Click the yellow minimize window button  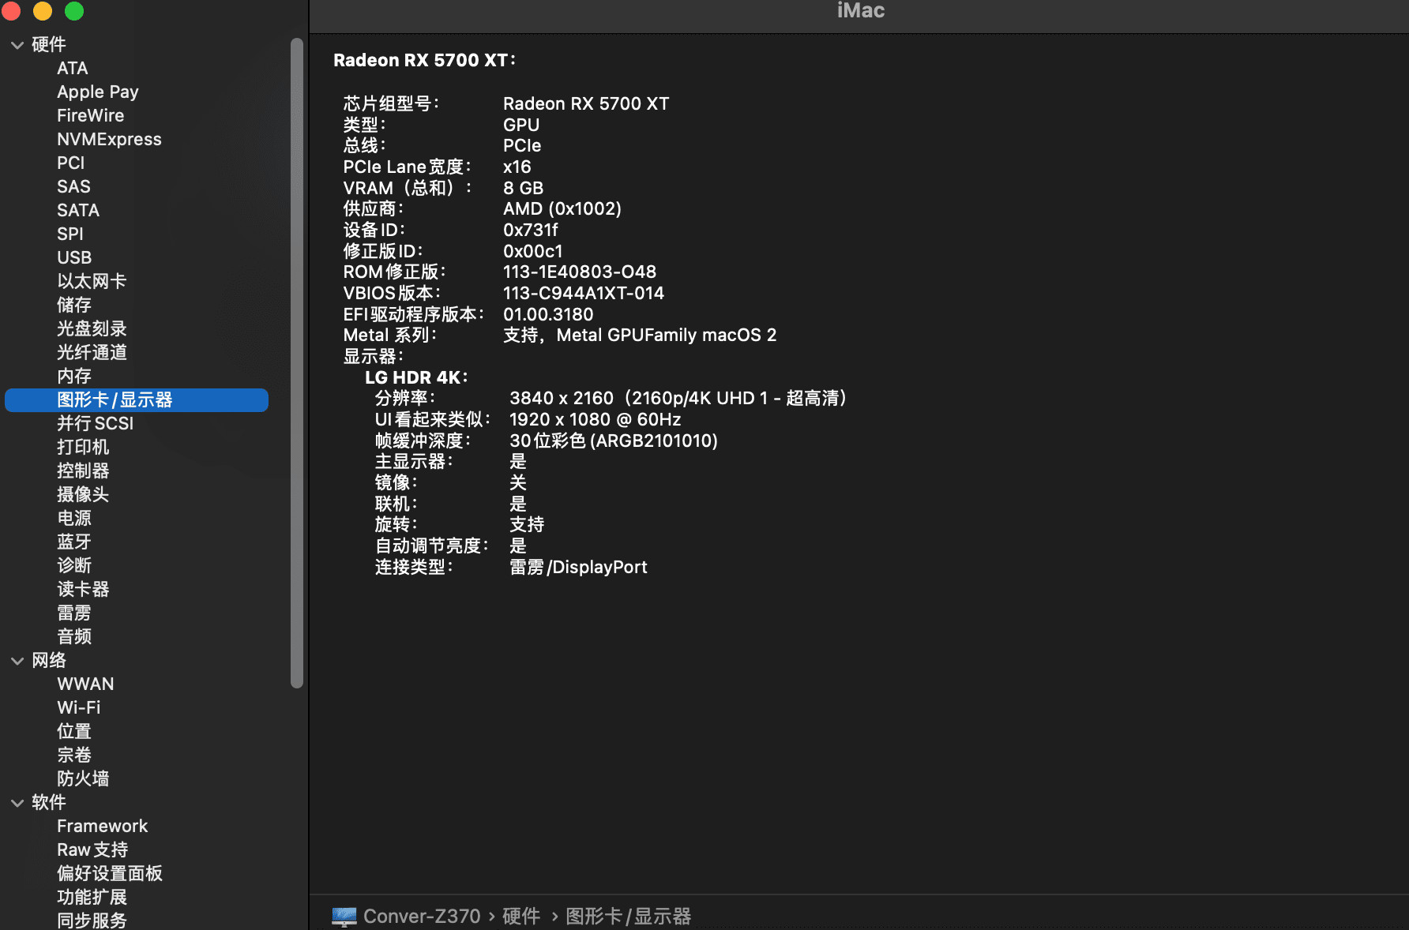(x=43, y=11)
